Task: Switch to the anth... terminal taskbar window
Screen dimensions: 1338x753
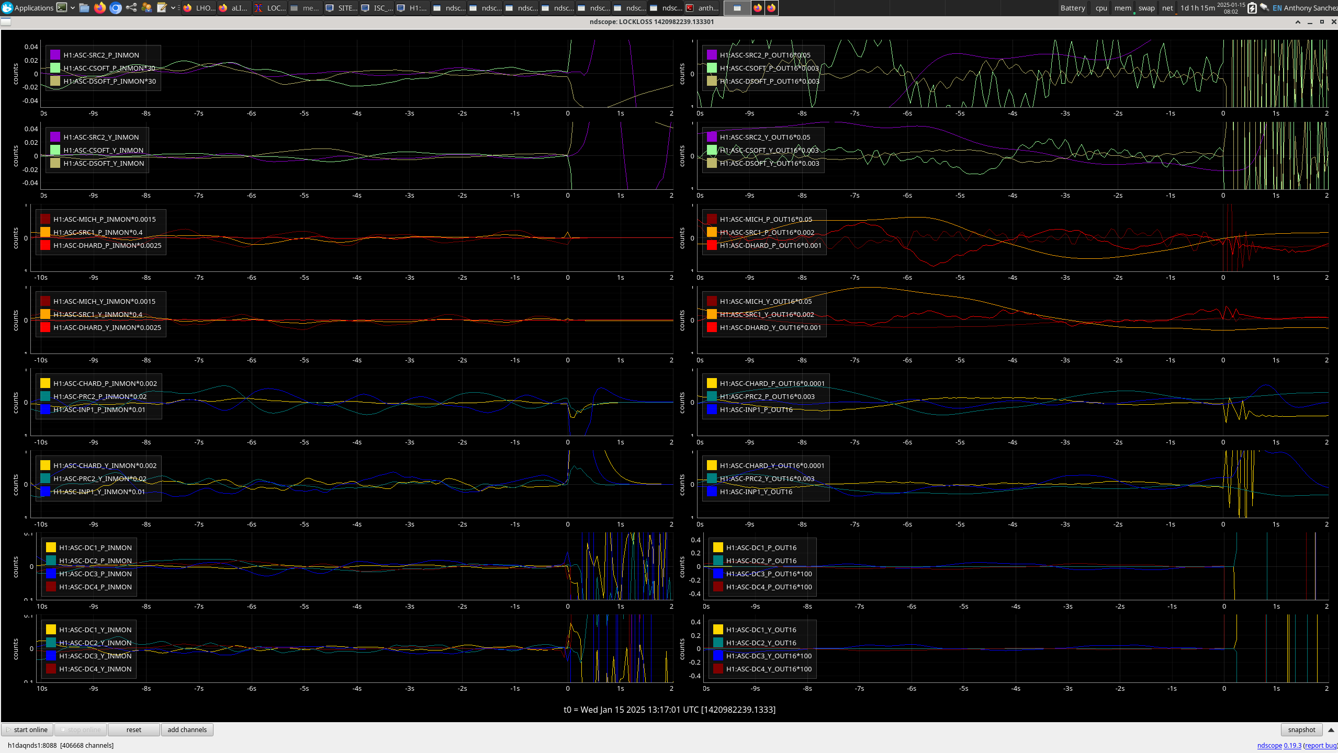Action: [x=702, y=8]
